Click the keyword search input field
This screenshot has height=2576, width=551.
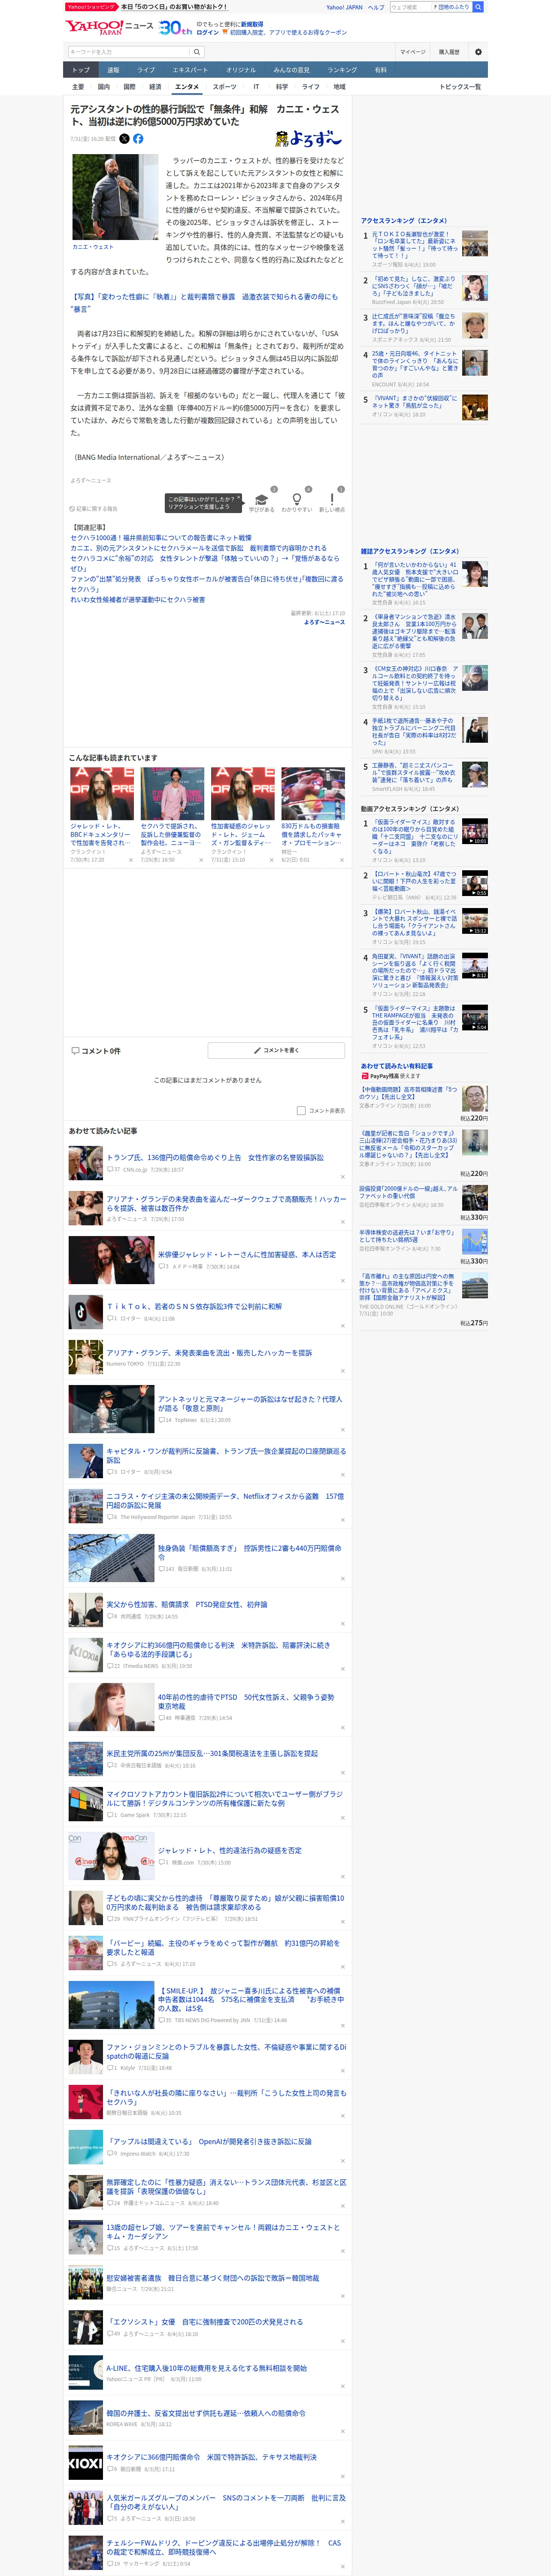click(x=129, y=52)
